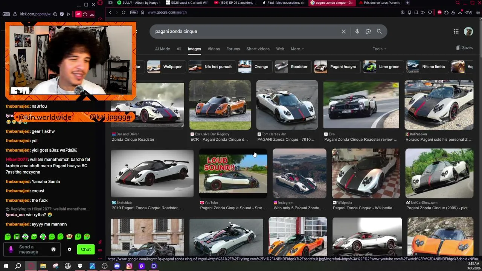Open the ABP extension icon in the Google window toolbar
This screenshot has height=271, width=482.
(439, 12)
